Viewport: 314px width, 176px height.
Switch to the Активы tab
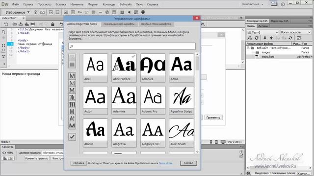point(263,26)
